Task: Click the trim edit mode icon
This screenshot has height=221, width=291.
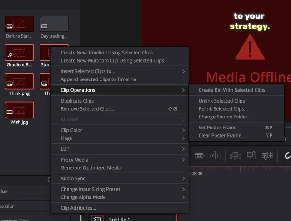Action: (215, 156)
